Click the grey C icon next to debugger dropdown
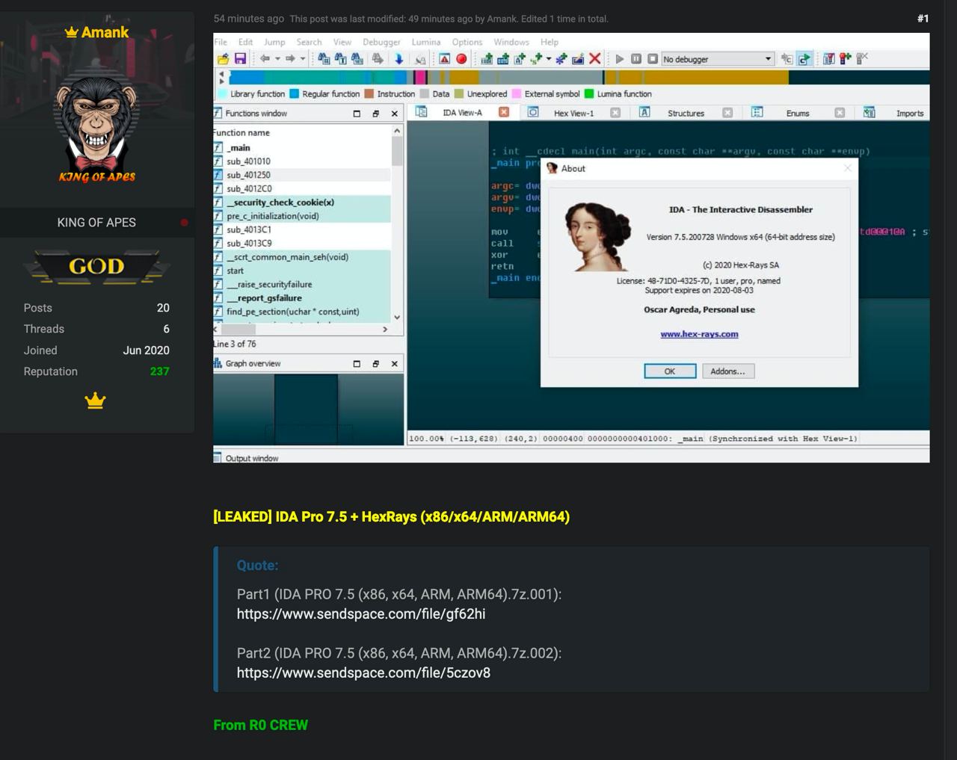The width and height of the screenshot is (957, 760). [787, 59]
